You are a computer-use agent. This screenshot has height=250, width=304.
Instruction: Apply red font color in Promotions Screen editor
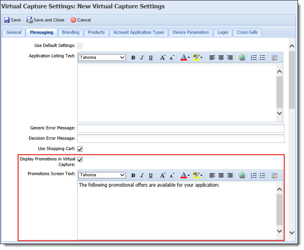(x=183, y=175)
